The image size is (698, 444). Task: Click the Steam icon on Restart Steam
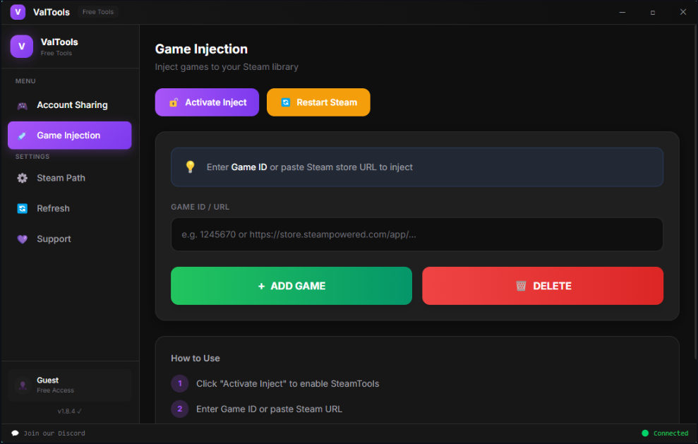284,102
